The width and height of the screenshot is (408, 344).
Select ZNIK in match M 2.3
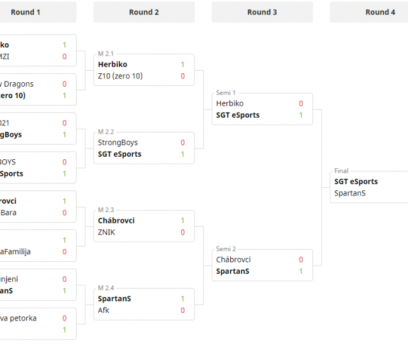click(x=108, y=232)
